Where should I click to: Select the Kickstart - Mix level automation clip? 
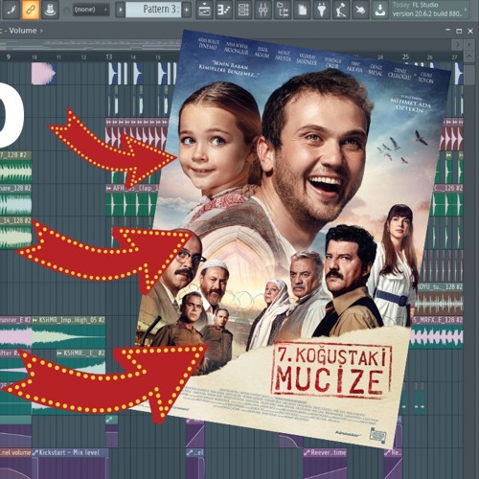[70, 464]
